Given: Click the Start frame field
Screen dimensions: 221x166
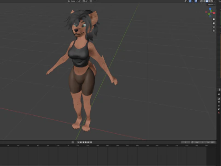Looking at the screenshot, I should pos(199,142).
